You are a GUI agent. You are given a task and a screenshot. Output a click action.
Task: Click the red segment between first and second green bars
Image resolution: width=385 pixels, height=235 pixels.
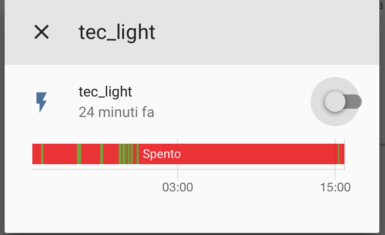click(60, 154)
